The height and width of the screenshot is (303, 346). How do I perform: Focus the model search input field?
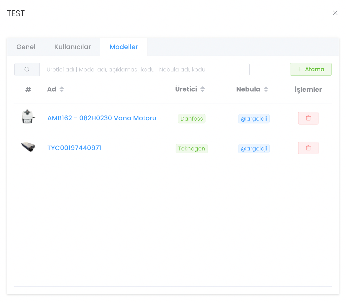[144, 70]
